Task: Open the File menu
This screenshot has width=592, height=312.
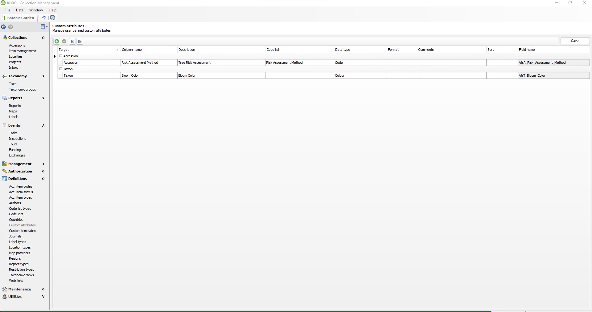Action: pos(7,10)
